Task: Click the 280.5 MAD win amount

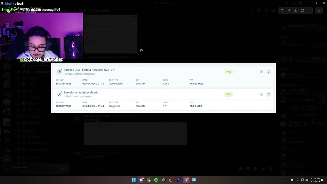Action: point(196,106)
